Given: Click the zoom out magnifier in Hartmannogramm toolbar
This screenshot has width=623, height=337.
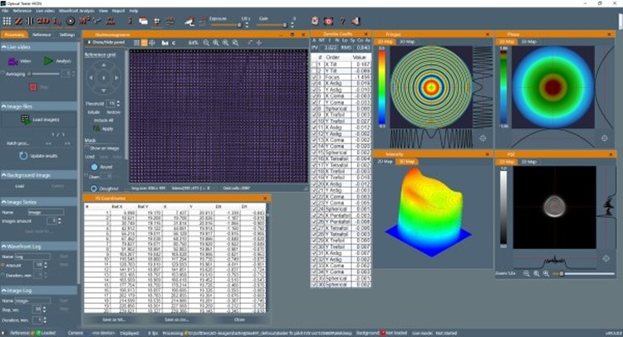Looking at the screenshot, I should 206,42.
